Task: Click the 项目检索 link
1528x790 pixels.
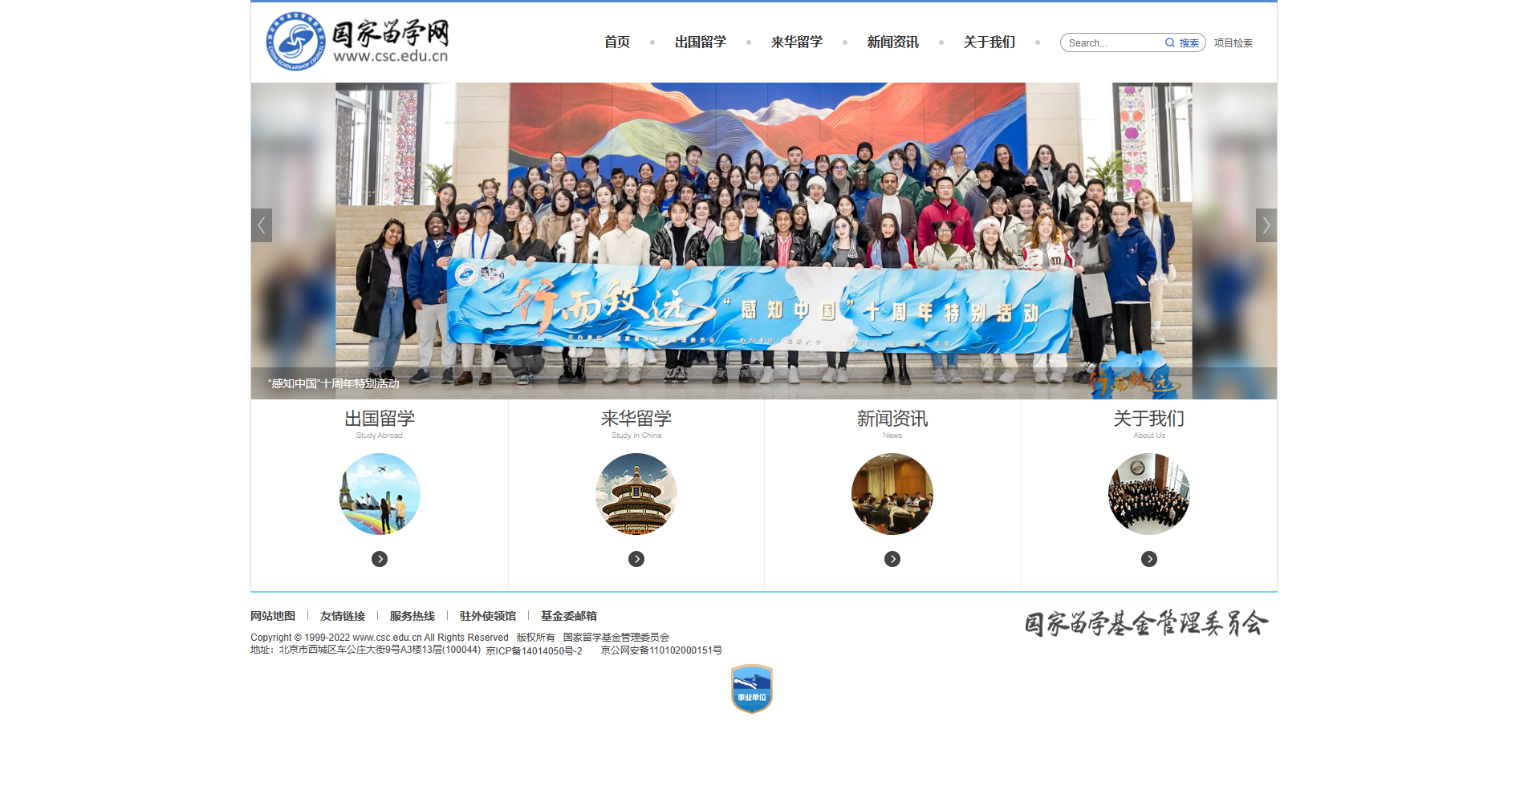Action: click(1233, 43)
